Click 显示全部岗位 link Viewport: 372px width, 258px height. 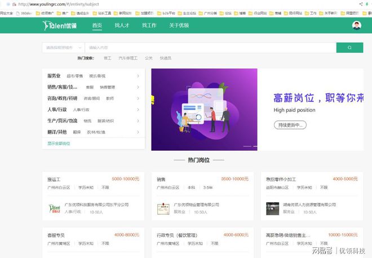tap(59, 143)
